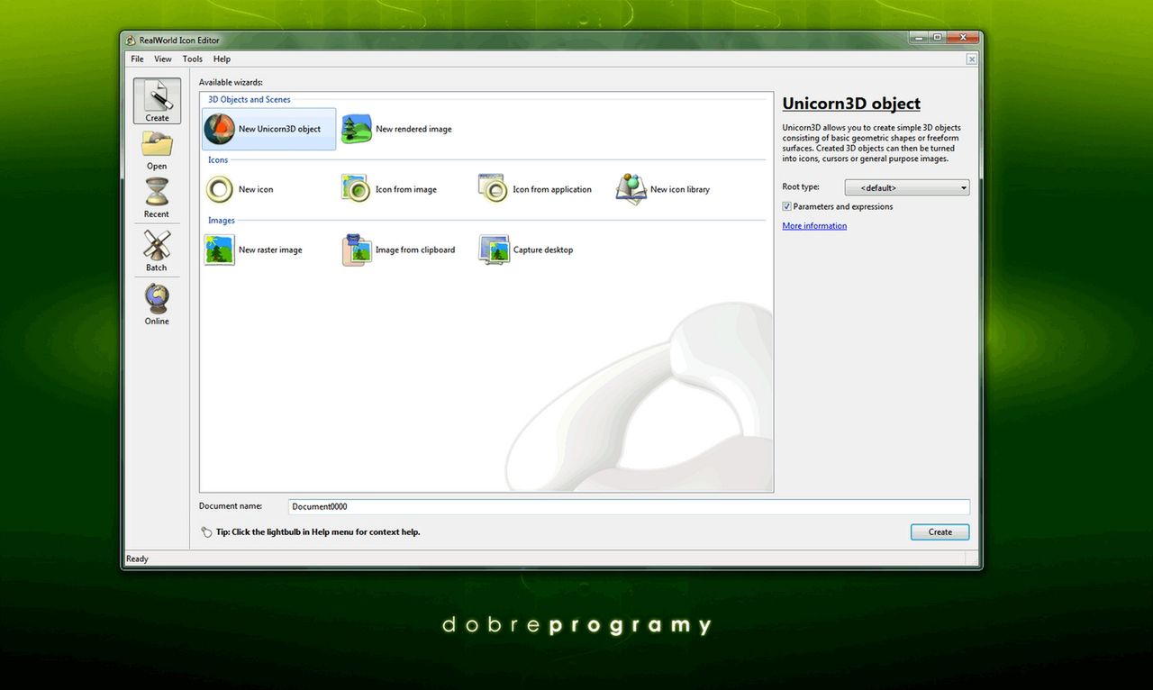Select the New icon wizard
This screenshot has height=690, width=1153.
pyautogui.click(x=240, y=189)
